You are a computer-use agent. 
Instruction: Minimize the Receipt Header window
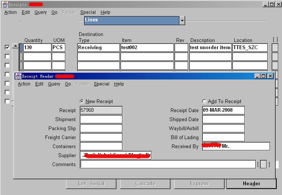257,76
